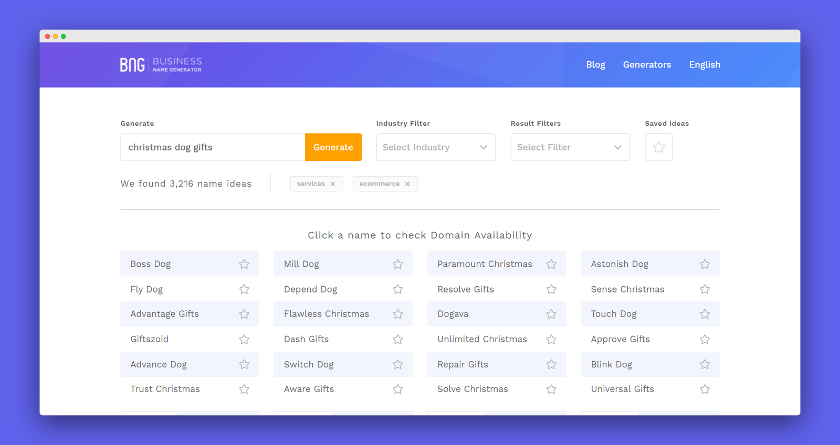840x445 pixels.
Task: Click the Dash Gifts name
Action: tap(306, 339)
